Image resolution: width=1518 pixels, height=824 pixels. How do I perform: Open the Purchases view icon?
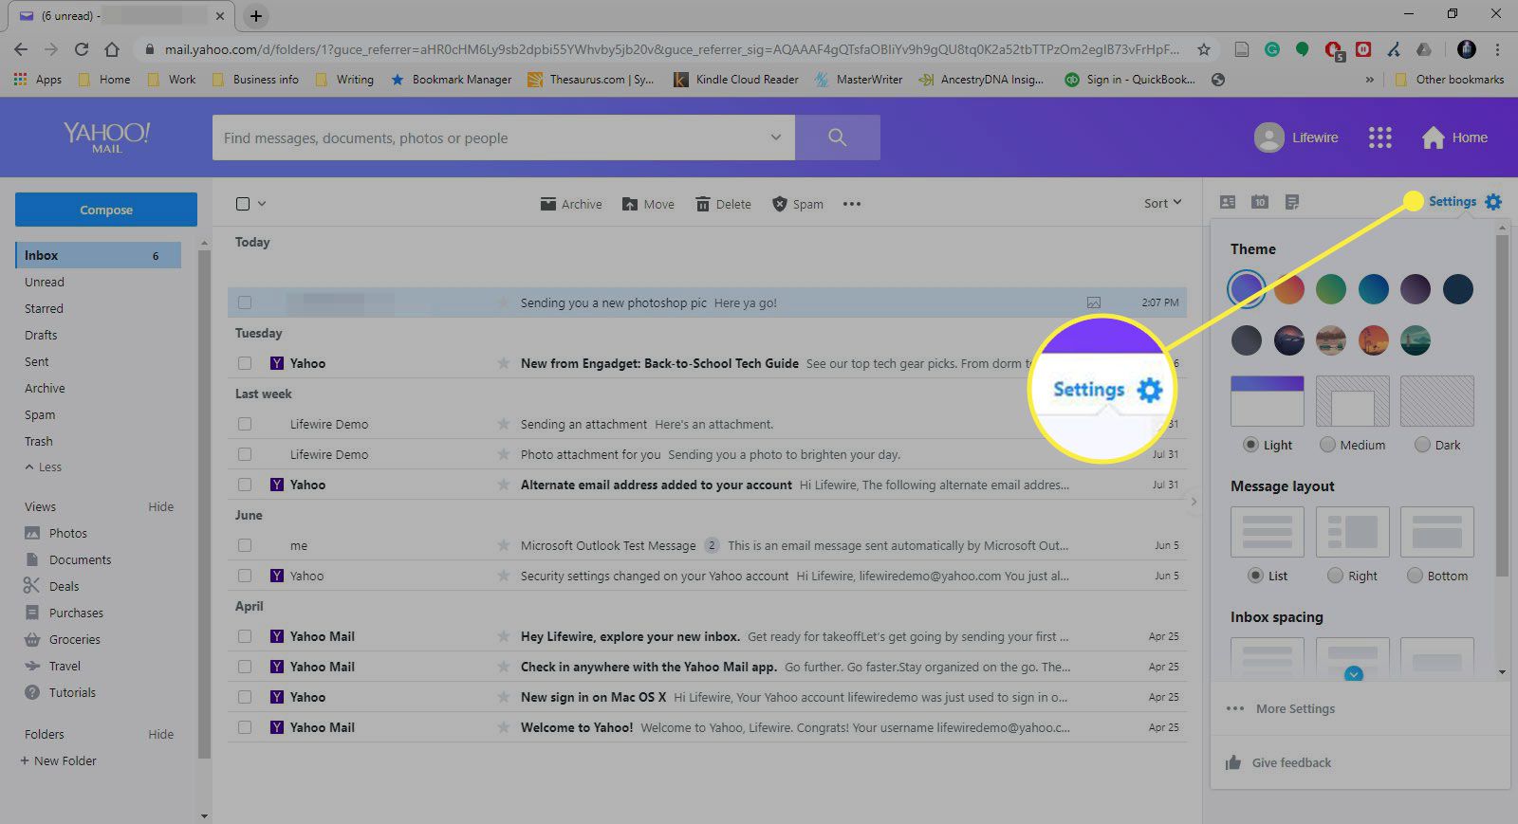click(32, 613)
